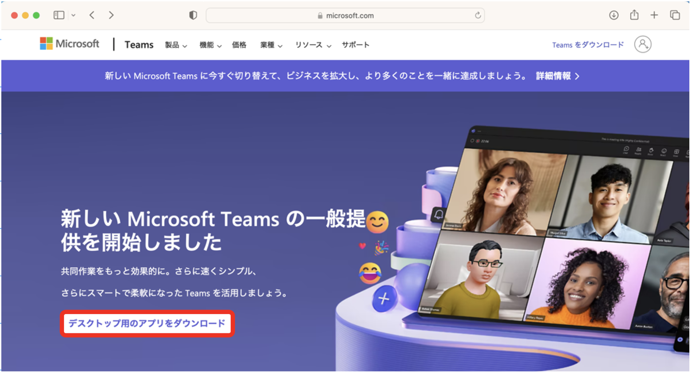This screenshot has width=691, height=372.
Task: Open a new tab with the plus icon
Action: coord(654,15)
